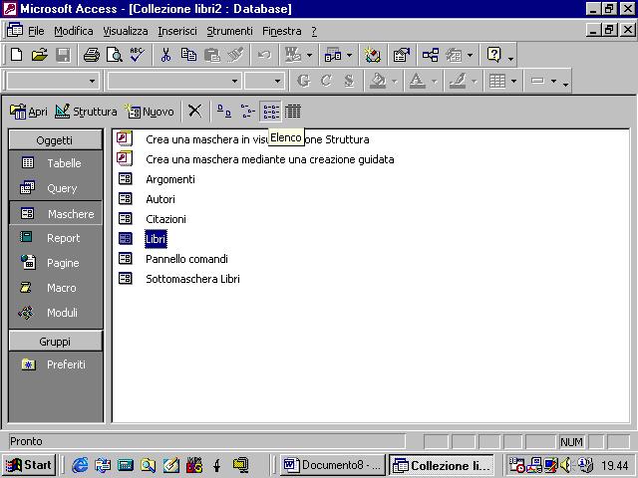Switch to Elenco list view
Image resolution: width=638 pixels, height=478 pixels.
271,111
